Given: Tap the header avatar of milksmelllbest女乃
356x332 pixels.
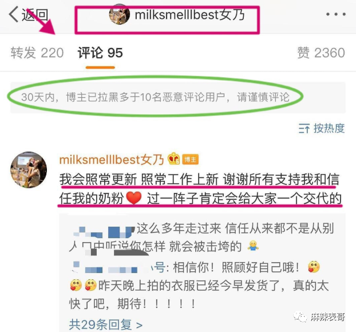Looking at the screenshot, I should tap(120, 14).
